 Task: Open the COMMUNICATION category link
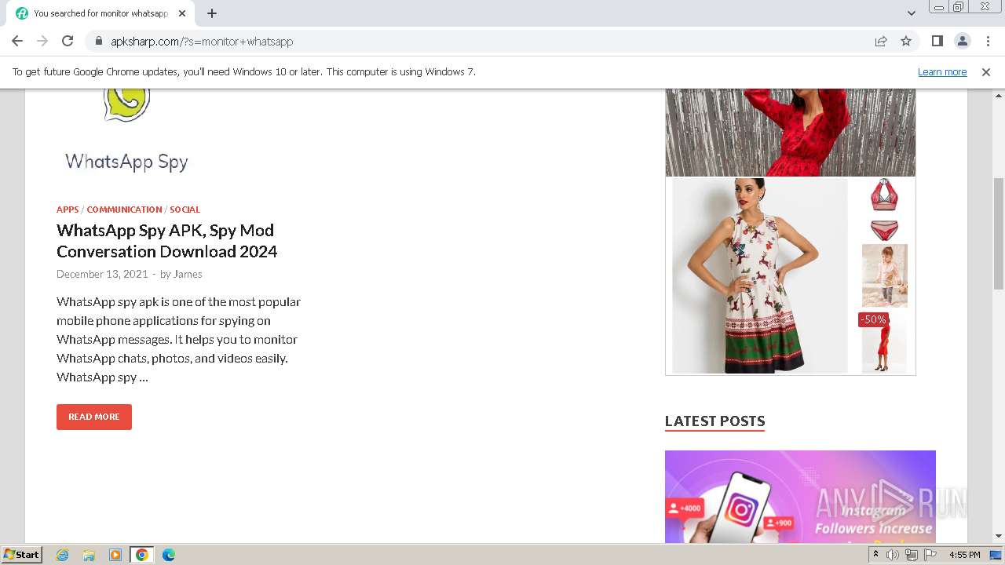click(x=124, y=210)
